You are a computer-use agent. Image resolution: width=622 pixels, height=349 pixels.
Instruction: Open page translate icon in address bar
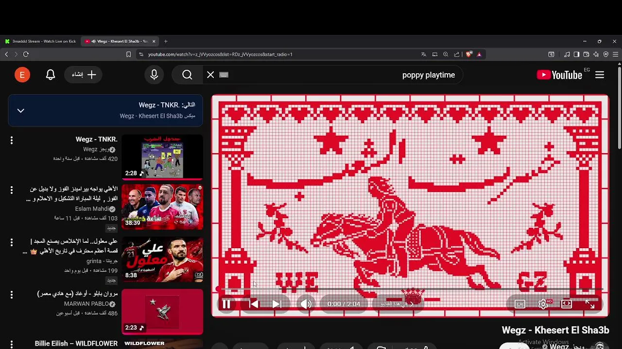[x=423, y=54]
